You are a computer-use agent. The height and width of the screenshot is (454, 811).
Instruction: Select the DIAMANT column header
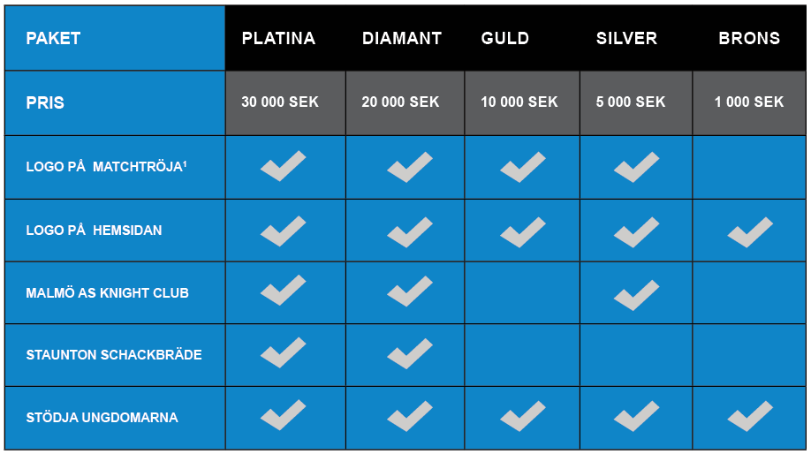tap(402, 38)
